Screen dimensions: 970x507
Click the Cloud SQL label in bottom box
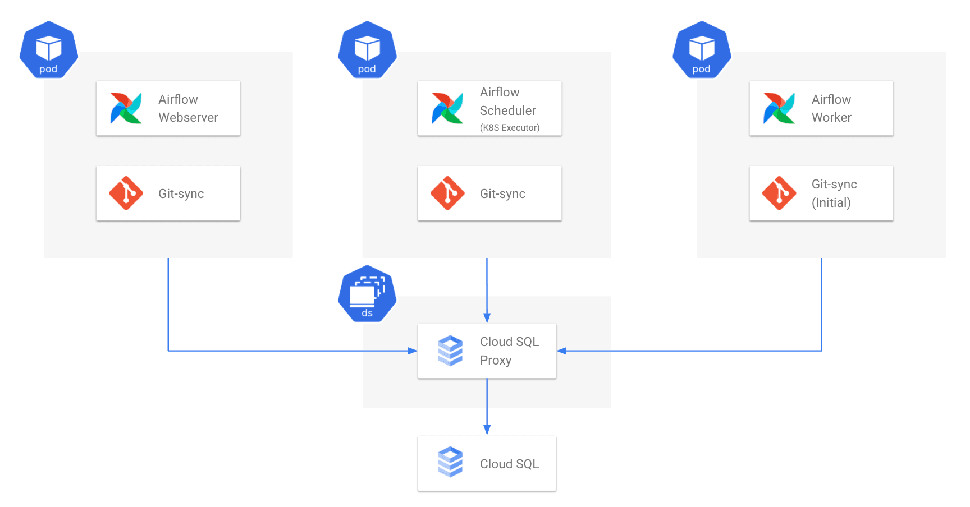pos(509,464)
